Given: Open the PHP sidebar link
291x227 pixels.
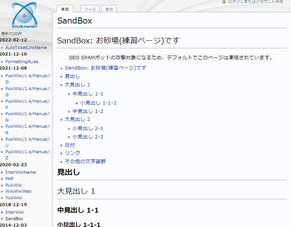Looking at the screenshot, I should tap(10, 179).
